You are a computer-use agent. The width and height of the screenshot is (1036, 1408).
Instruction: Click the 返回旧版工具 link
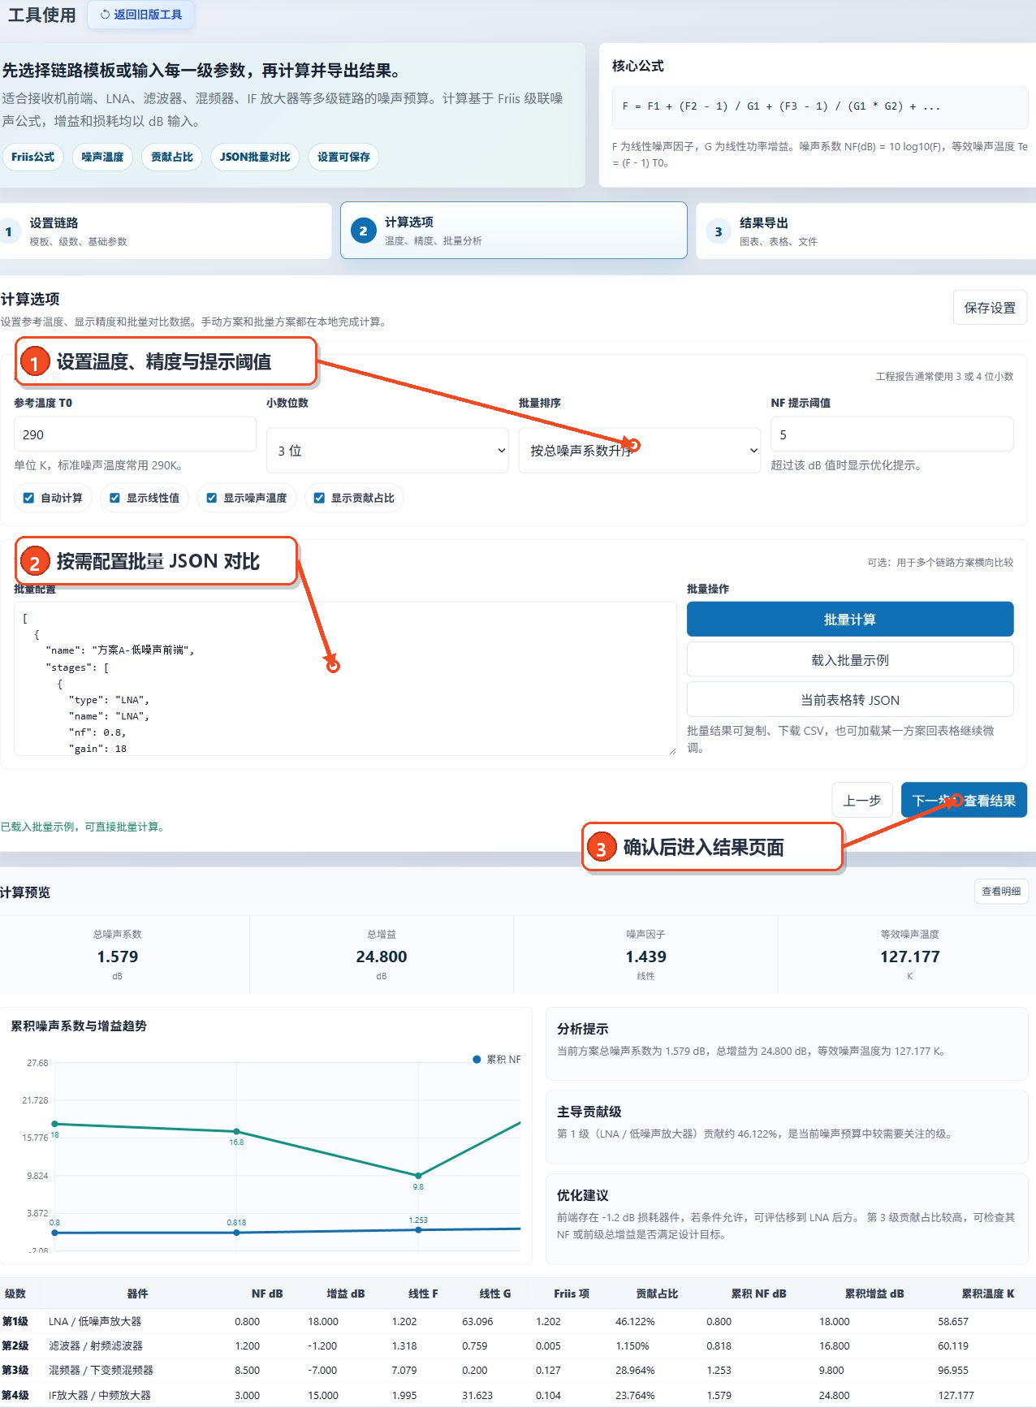pos(140,15)
